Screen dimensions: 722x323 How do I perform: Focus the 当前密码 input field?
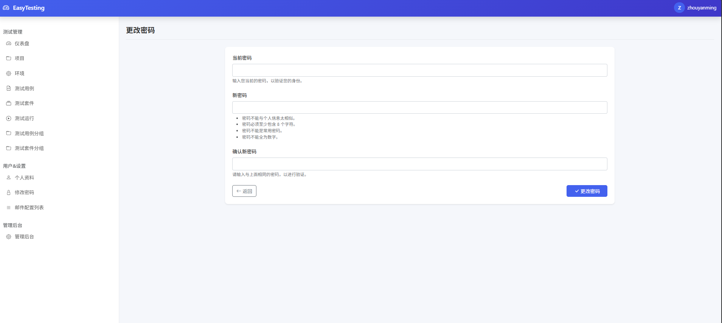(x=419, y=70)
